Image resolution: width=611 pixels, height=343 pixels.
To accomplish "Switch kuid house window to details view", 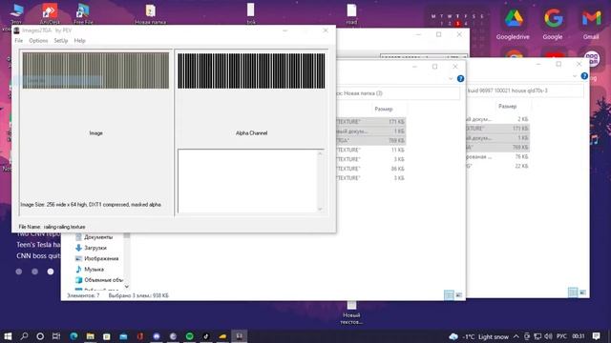I will coord(573,293).
